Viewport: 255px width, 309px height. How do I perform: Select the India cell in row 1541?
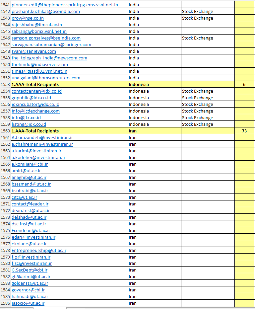click(155, 5)
